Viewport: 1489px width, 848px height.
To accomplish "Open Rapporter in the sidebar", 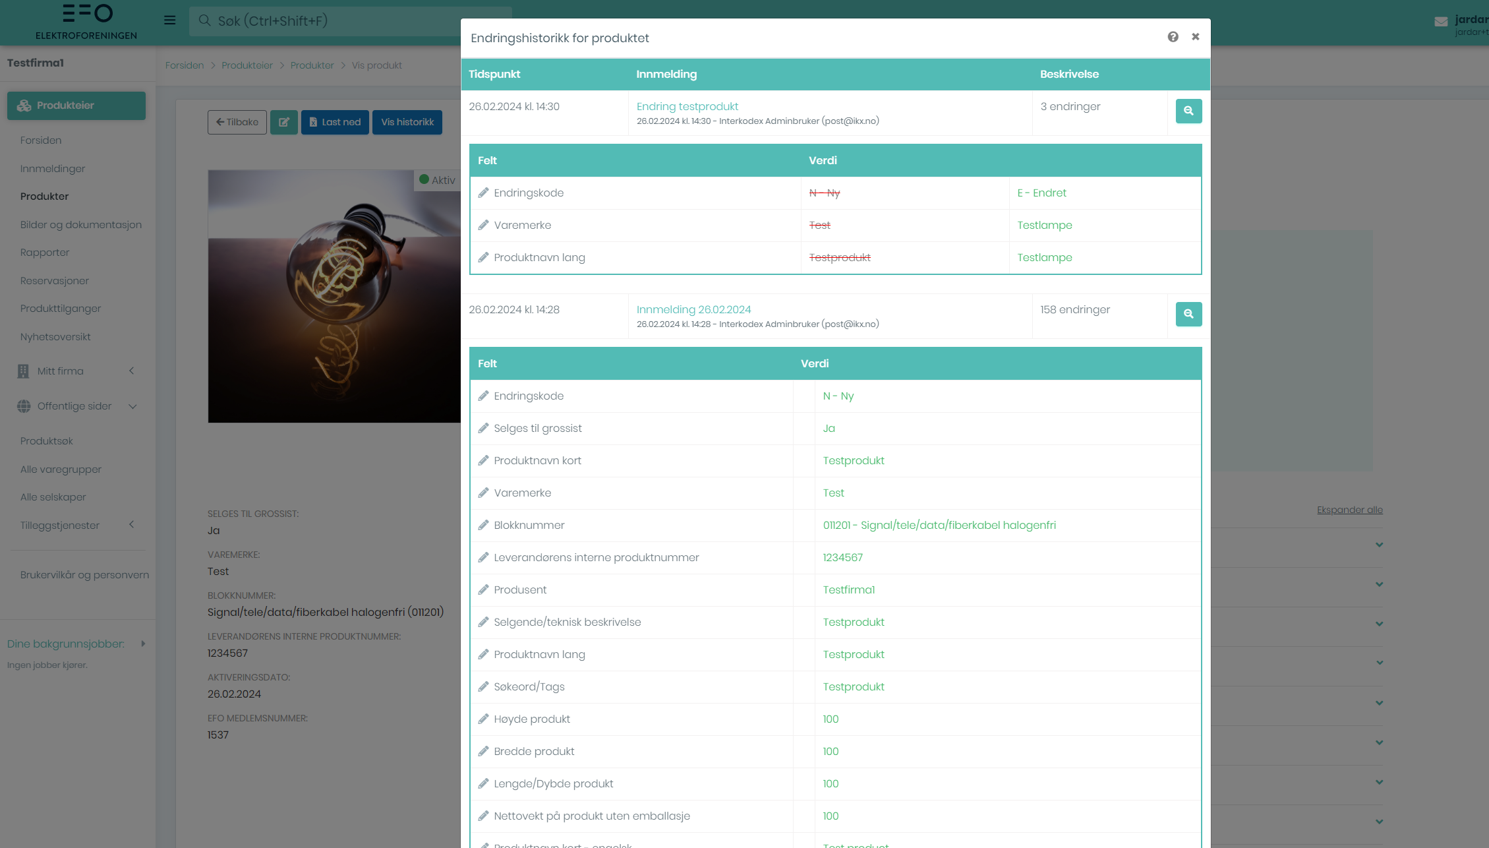I will [45, 253].
